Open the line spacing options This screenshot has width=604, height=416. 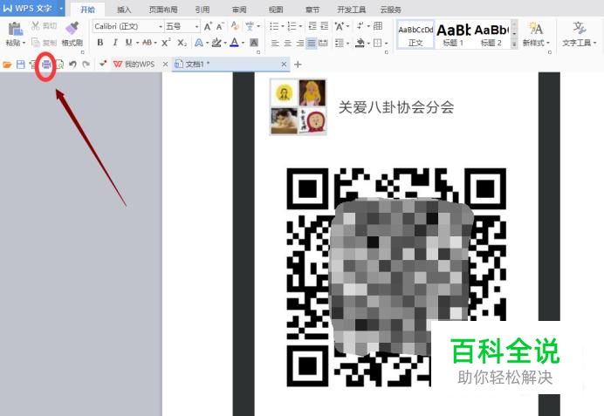[x=340, y=43]
